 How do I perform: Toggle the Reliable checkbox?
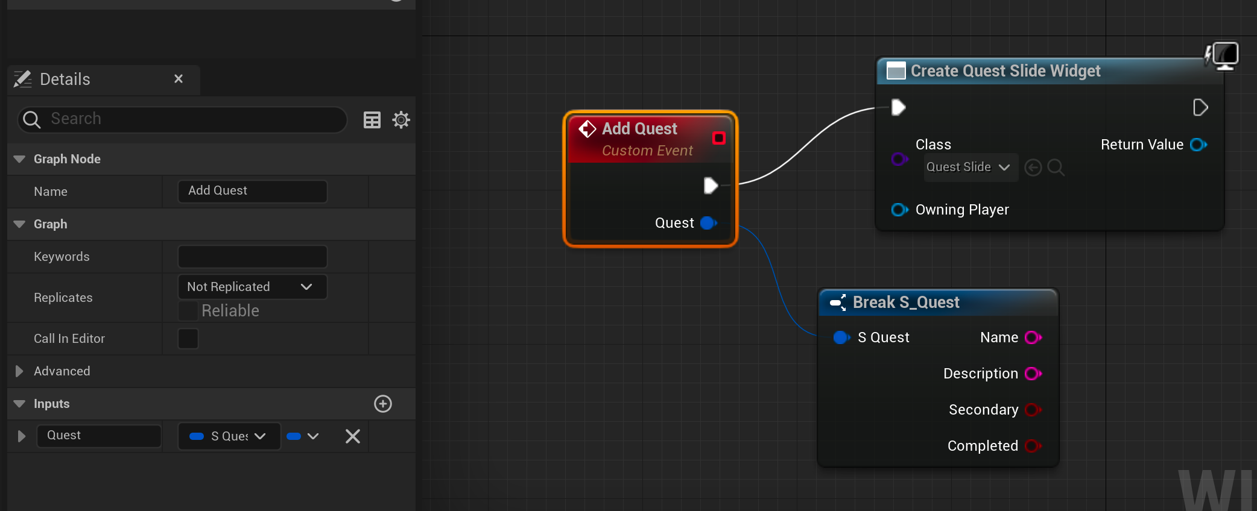coord(188,311)
